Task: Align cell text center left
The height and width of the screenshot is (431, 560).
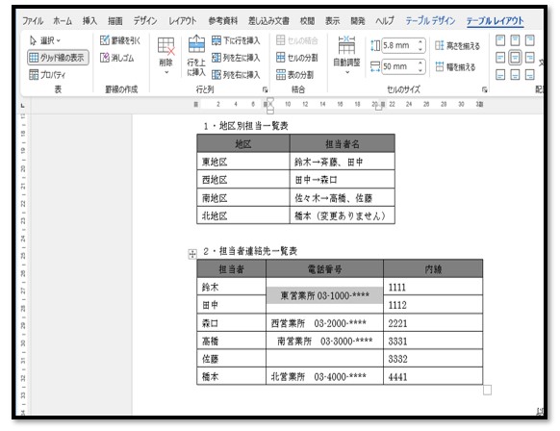Action: [500, 58]
